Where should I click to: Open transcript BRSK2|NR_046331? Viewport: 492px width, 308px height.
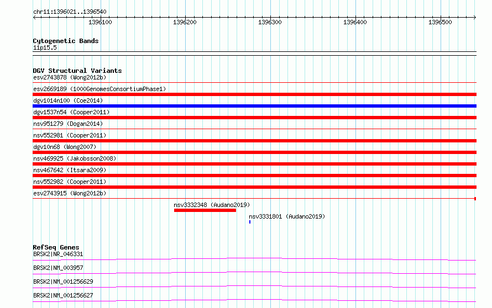58,254
